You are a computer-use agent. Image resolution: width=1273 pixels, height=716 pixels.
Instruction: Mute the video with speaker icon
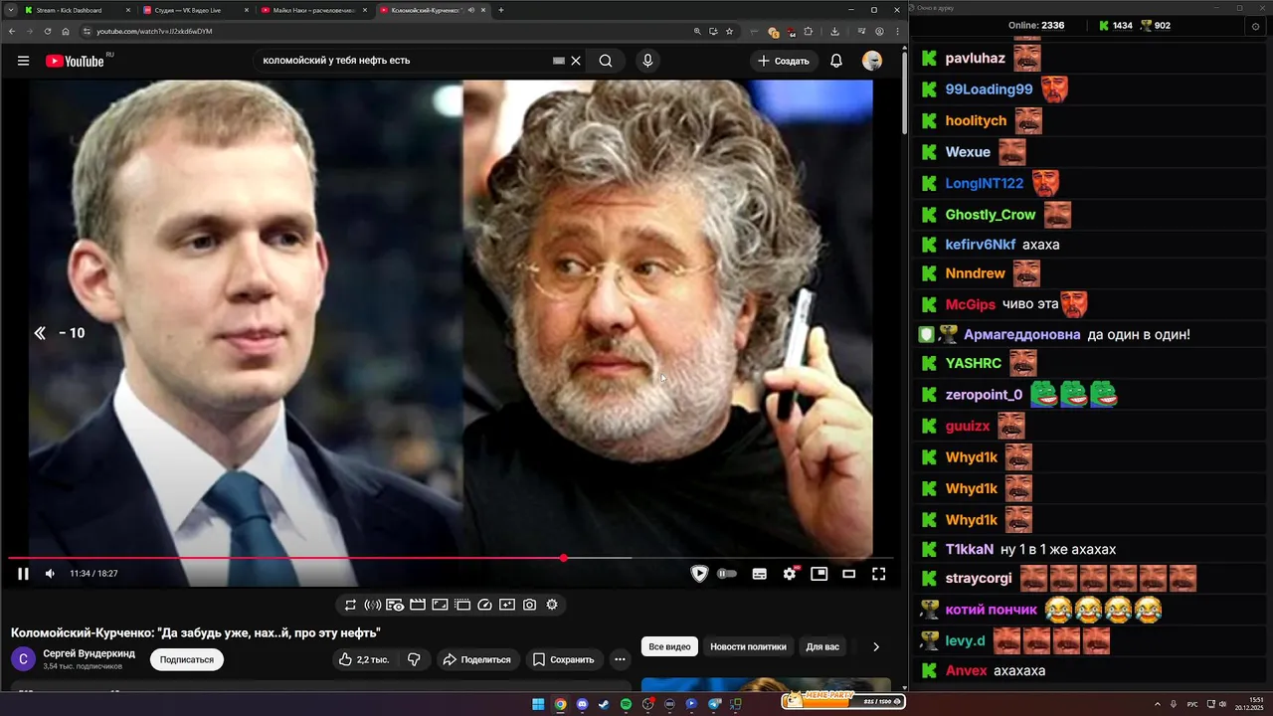click(50, 574)
